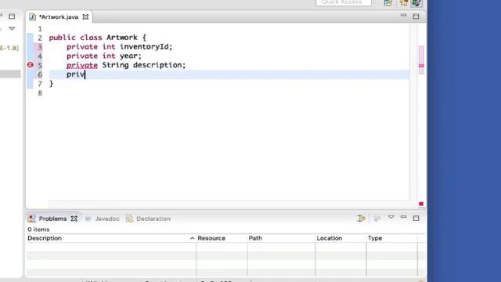
Task: Select the *Artwork.java editor tab
Action: (x=59, y=17)
